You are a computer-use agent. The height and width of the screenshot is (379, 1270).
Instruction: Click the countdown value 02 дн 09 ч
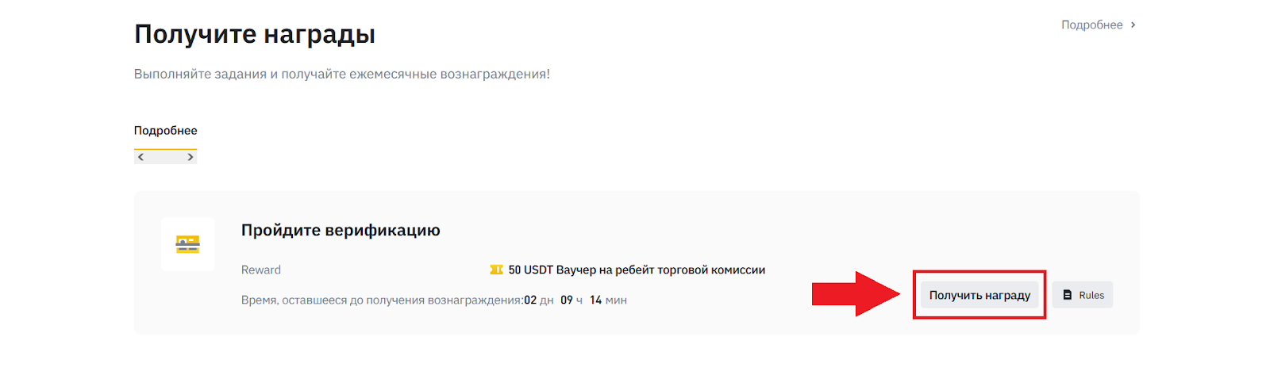553,301
